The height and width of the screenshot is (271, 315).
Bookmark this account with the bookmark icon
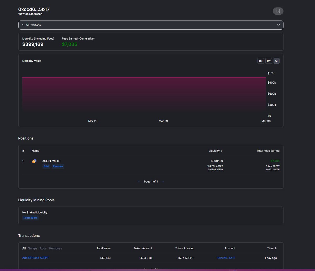[278, 11]
